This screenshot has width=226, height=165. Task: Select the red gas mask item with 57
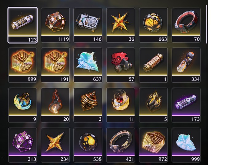[121, 65]
